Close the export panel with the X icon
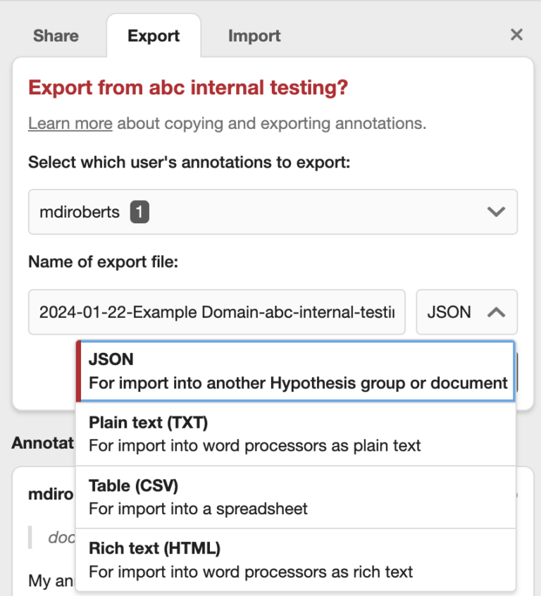541x596 pixels. (516, 35)
